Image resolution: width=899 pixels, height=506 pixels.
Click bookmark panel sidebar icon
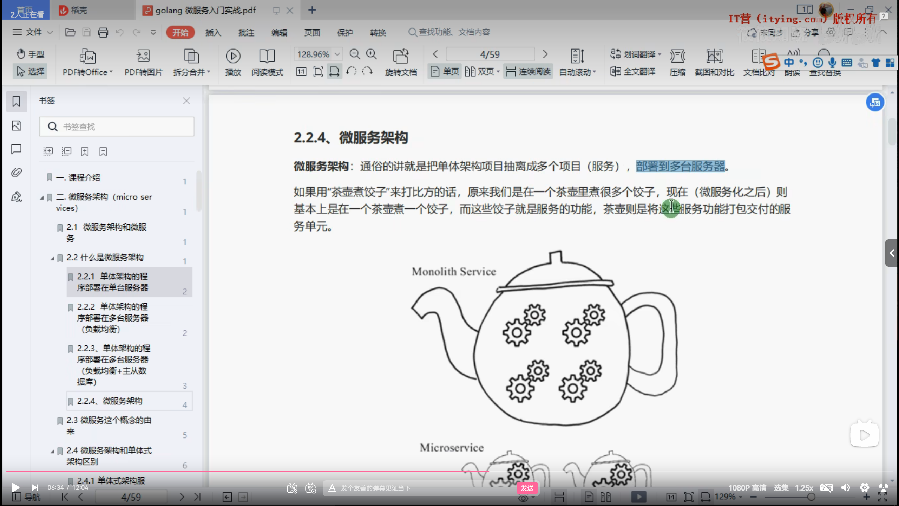coord(17,102)
